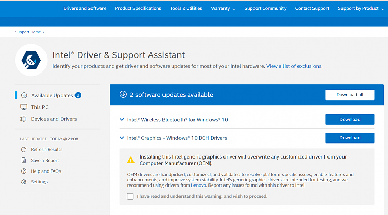
Task: Click the Refresh Results circular arrow icon
Action: pyautogui.click(x=24, y=149)
